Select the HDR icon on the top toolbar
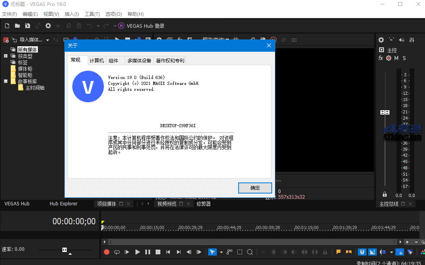 [x=294, y=39]
